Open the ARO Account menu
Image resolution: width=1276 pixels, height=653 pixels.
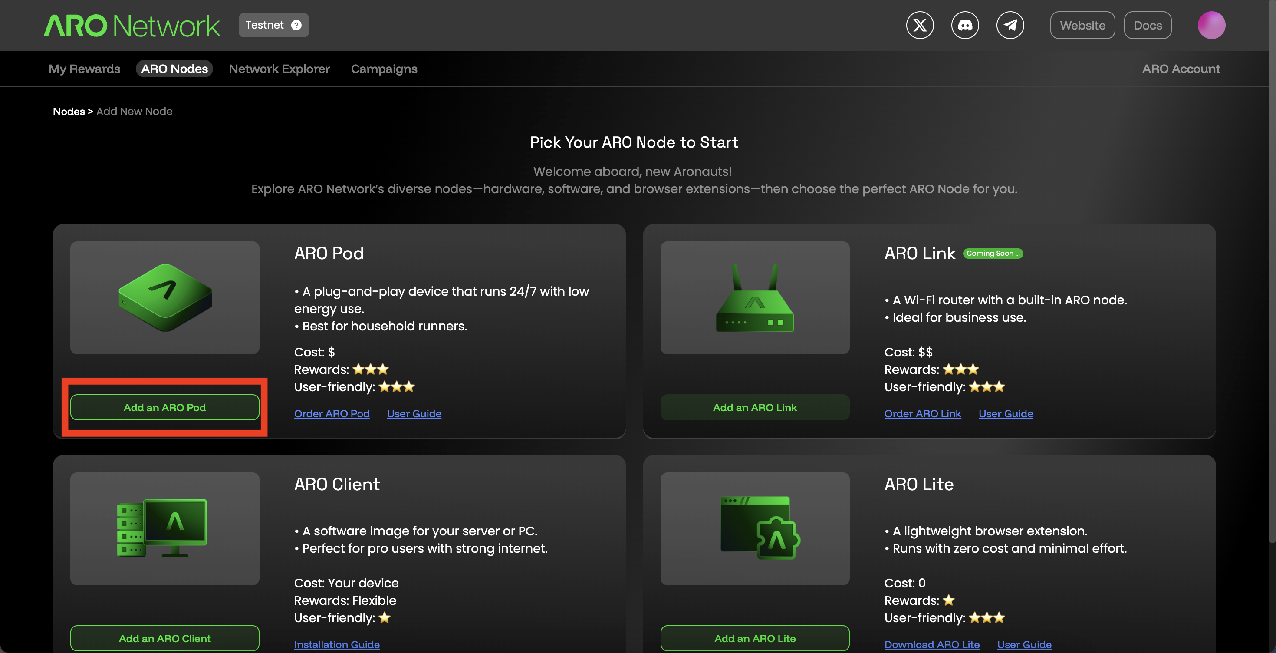point(1181,69)
